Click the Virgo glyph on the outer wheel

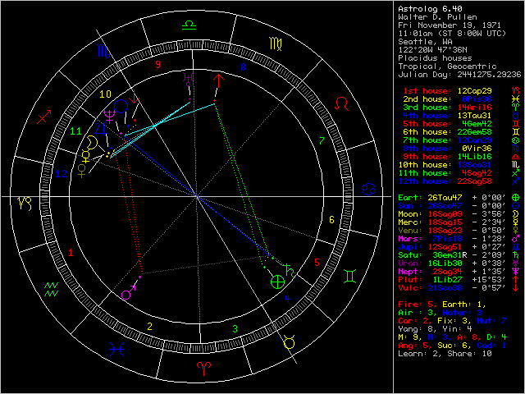[x=276, y=44]
